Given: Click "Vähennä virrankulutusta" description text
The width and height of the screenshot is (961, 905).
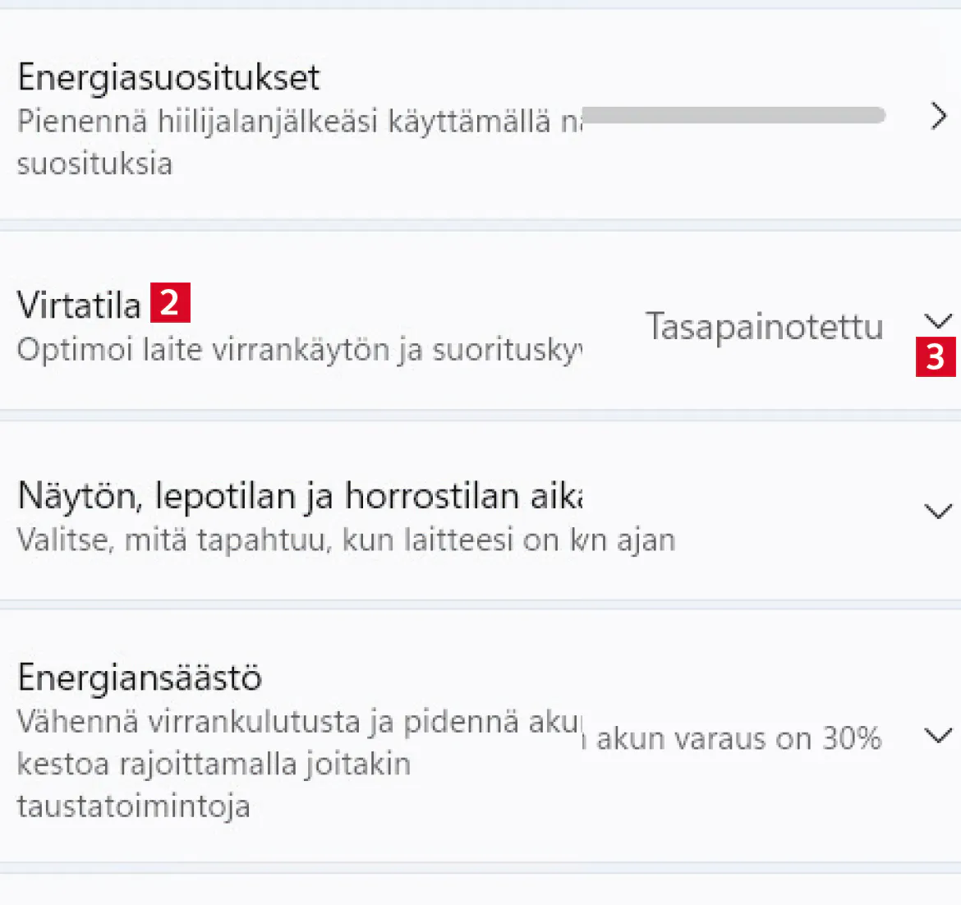Looking at the screenshot, I should click(296, 722).
